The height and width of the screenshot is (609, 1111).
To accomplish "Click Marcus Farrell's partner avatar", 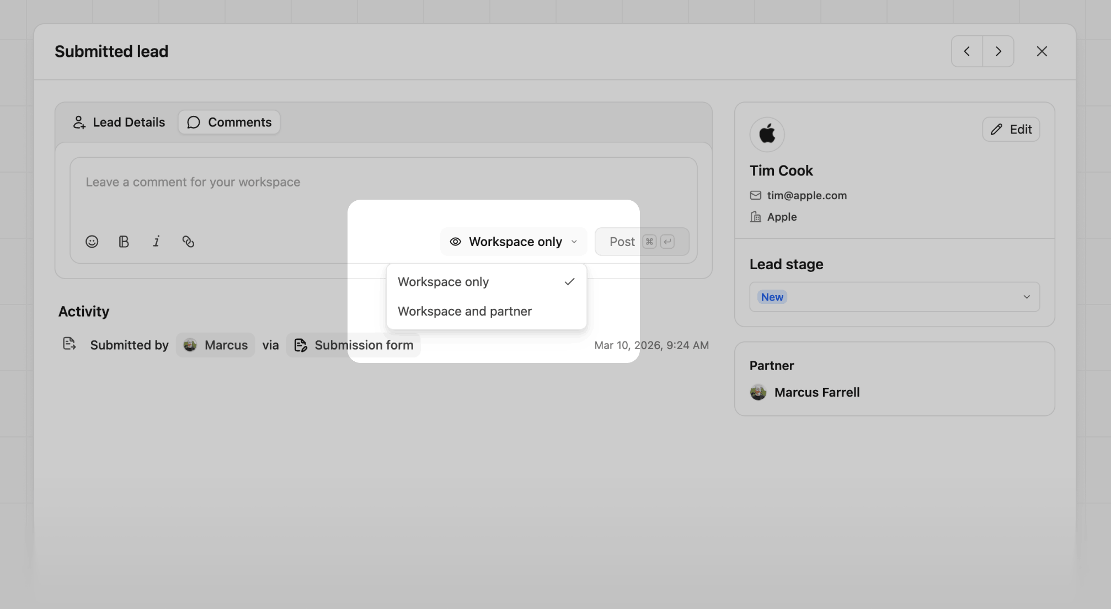I will 758,392.
